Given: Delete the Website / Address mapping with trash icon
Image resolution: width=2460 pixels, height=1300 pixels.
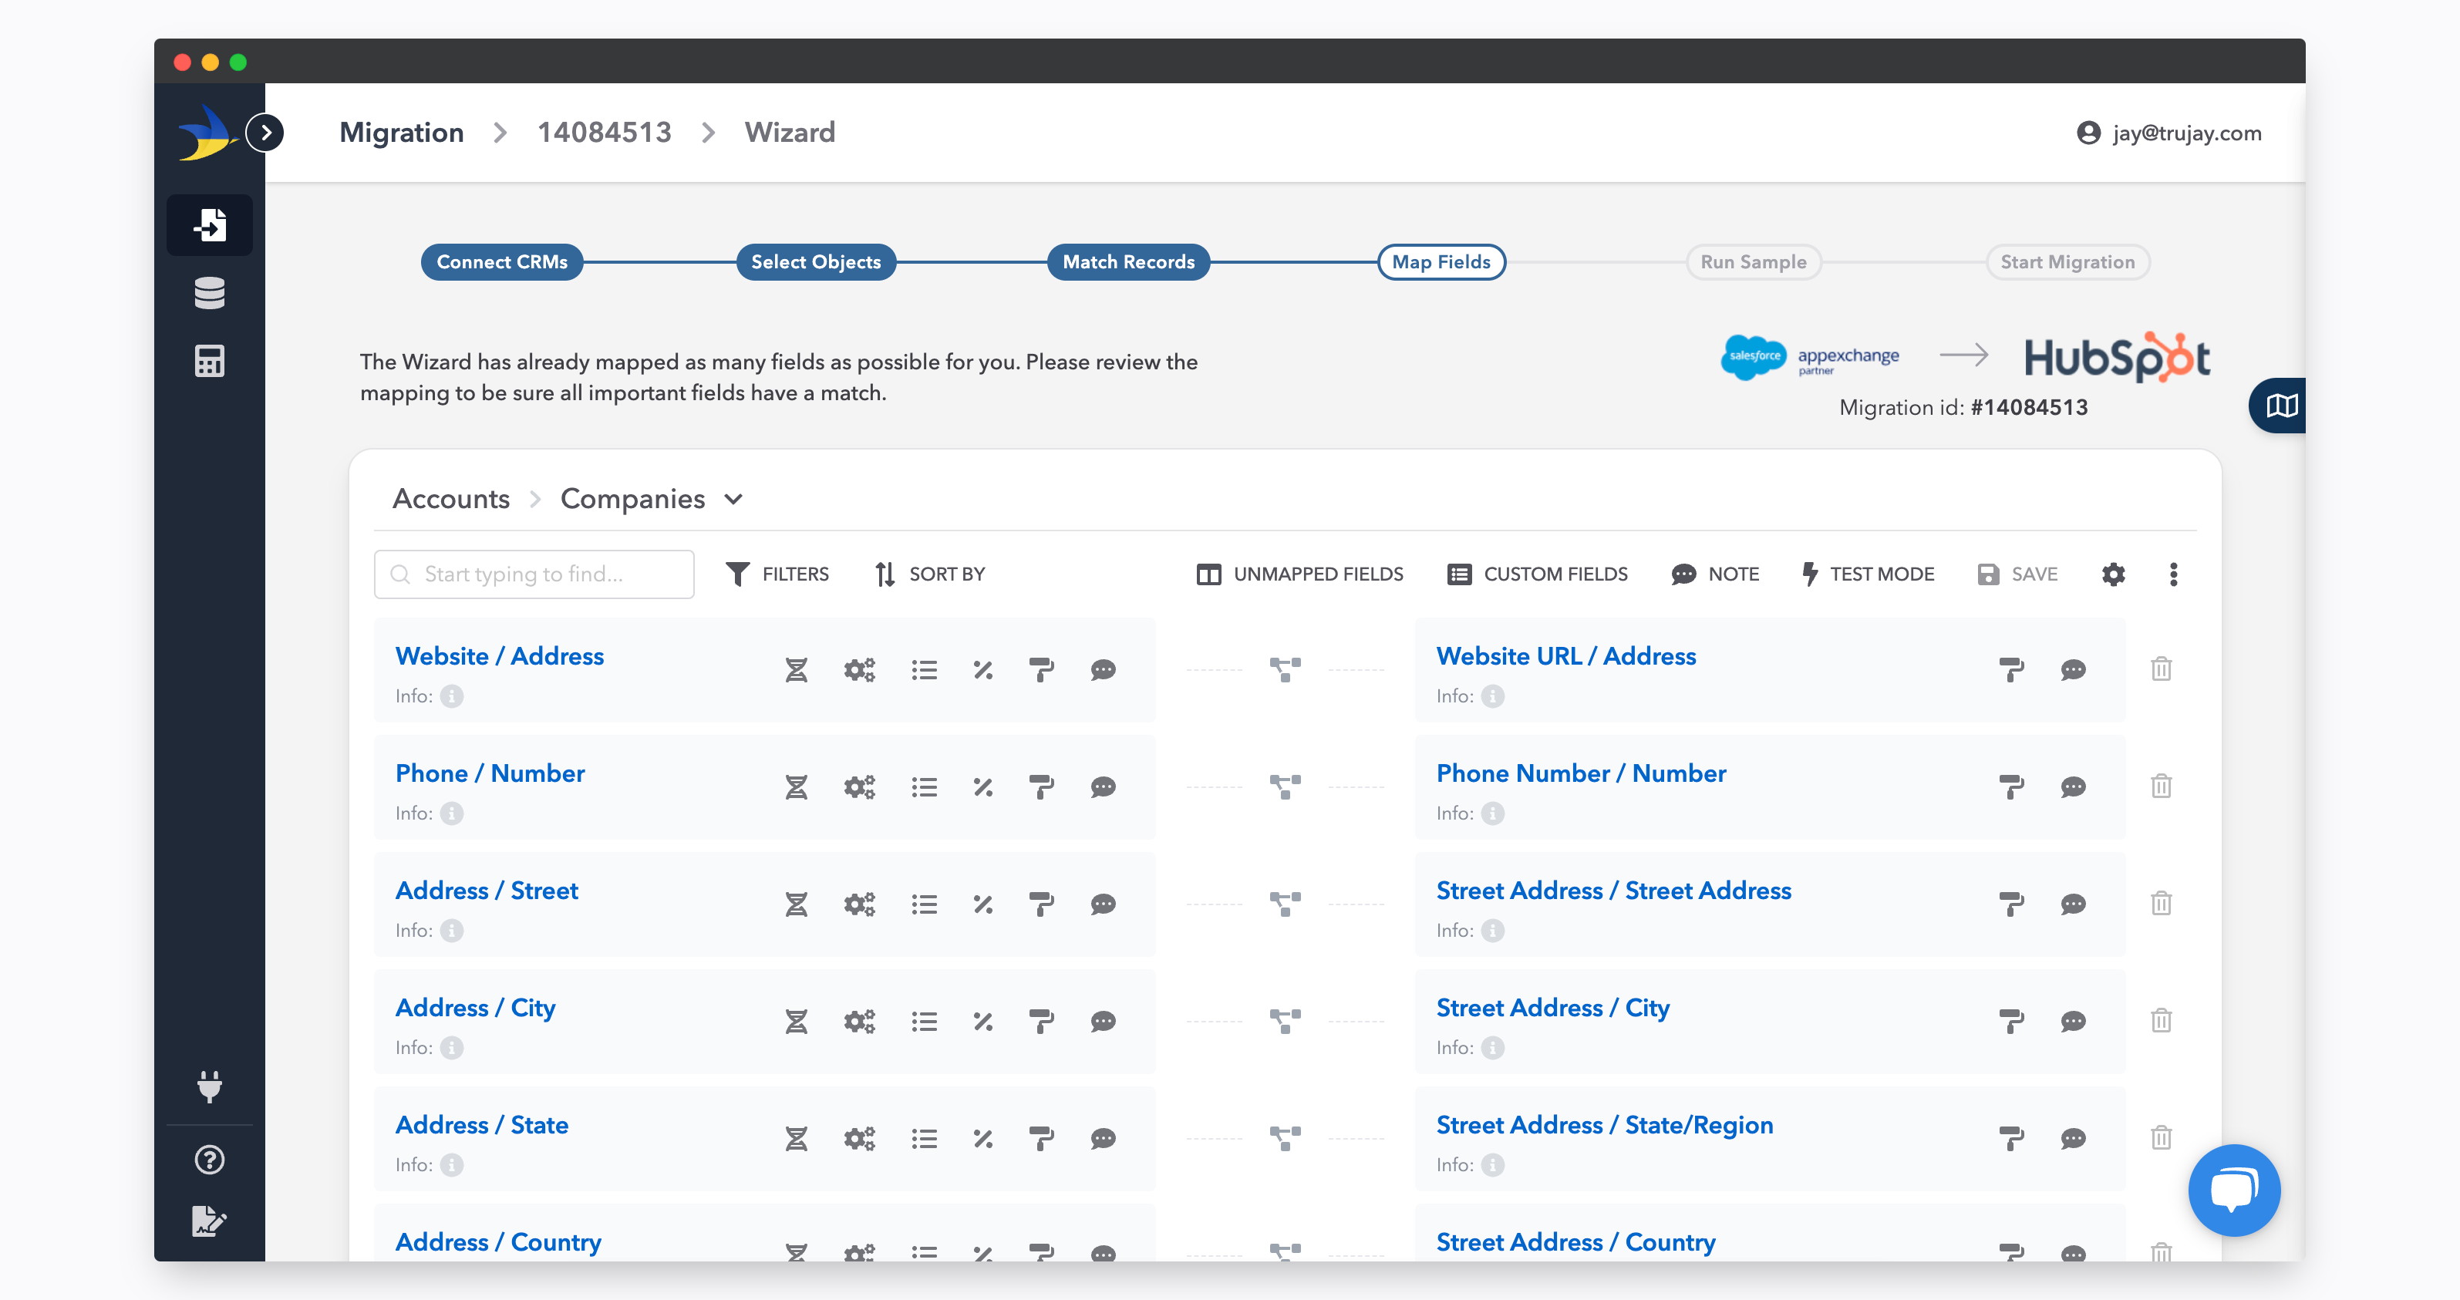Looking at the screenshot, I should click(x=2161, y=669).
